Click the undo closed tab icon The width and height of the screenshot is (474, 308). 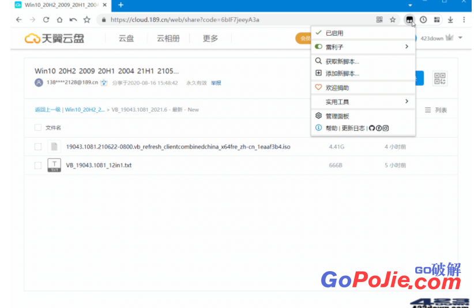tap(73, 20)
